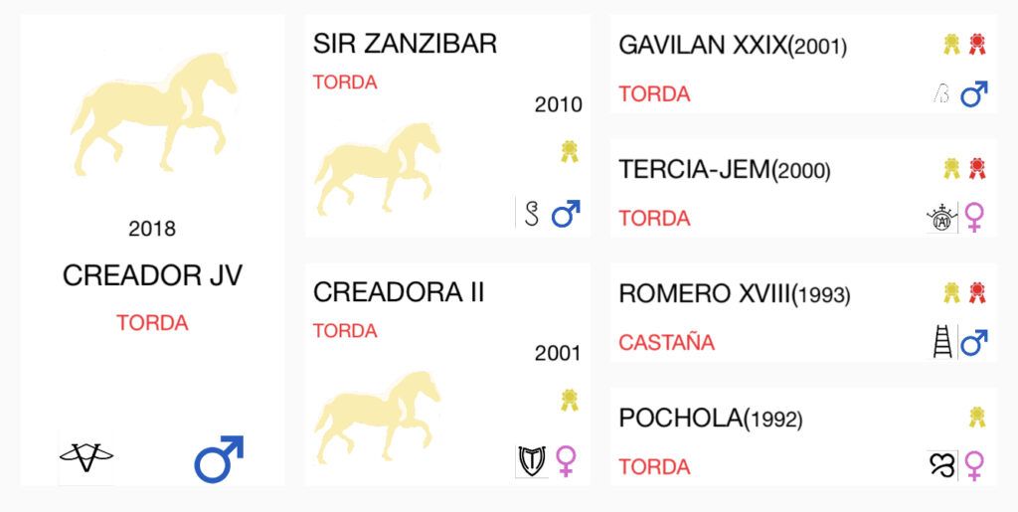Click the breeder brand icon under CREADOR JV

coord(86,457)
